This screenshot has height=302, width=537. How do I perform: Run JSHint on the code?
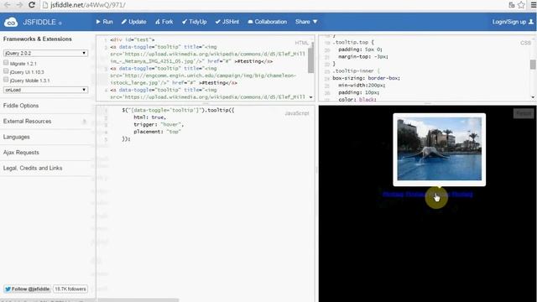pyautogui.click(x=227, y=22)
